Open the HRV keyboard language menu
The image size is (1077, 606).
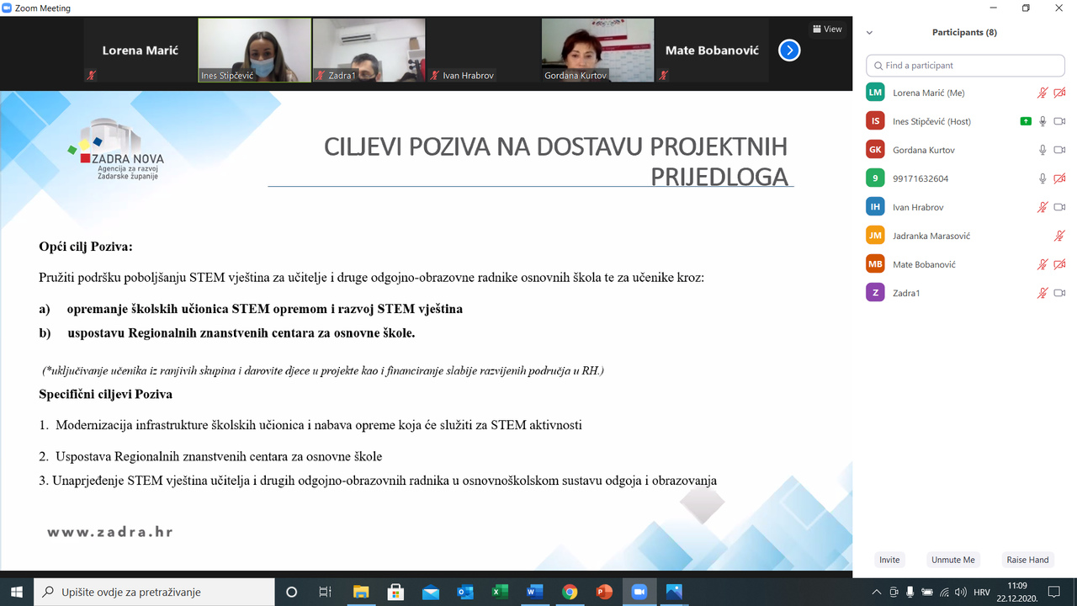pyautogui.click(x=981, y=593)
